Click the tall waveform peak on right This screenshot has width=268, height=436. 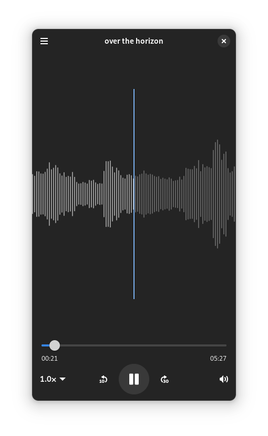click(218, 194)
